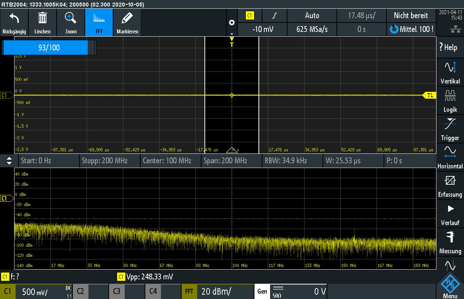Select the Markieren pencil tool
464x299 pixels.
[x=127, y=22]
